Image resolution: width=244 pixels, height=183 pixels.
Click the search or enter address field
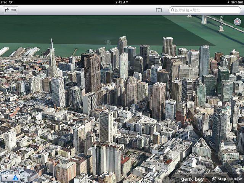pyautogui.click(x=206, y=10)
